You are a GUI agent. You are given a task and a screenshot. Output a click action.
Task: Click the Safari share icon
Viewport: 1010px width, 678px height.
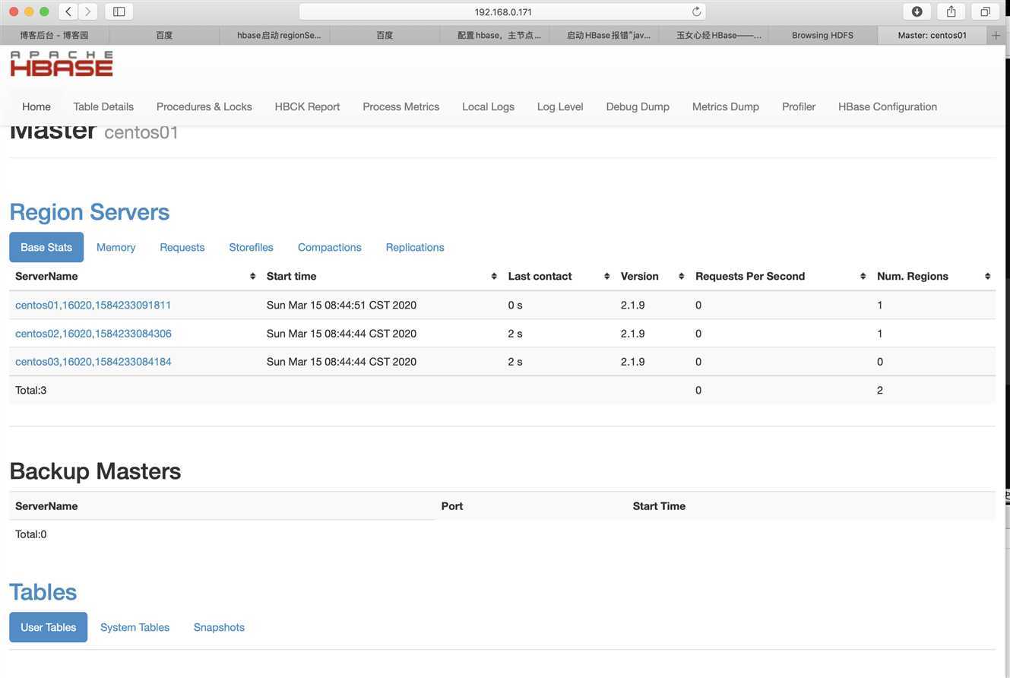951,11
